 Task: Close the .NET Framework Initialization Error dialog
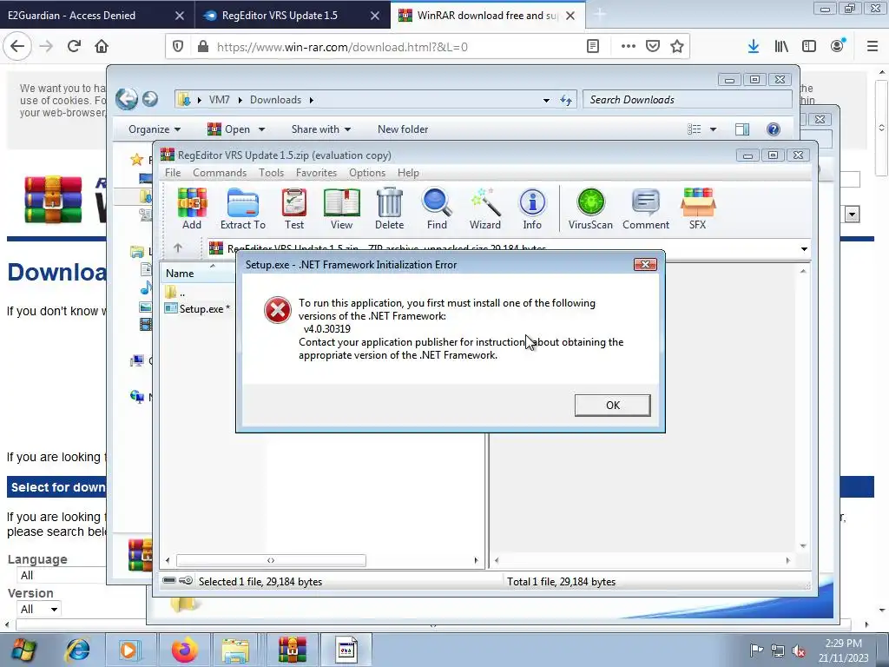point(645,264)
